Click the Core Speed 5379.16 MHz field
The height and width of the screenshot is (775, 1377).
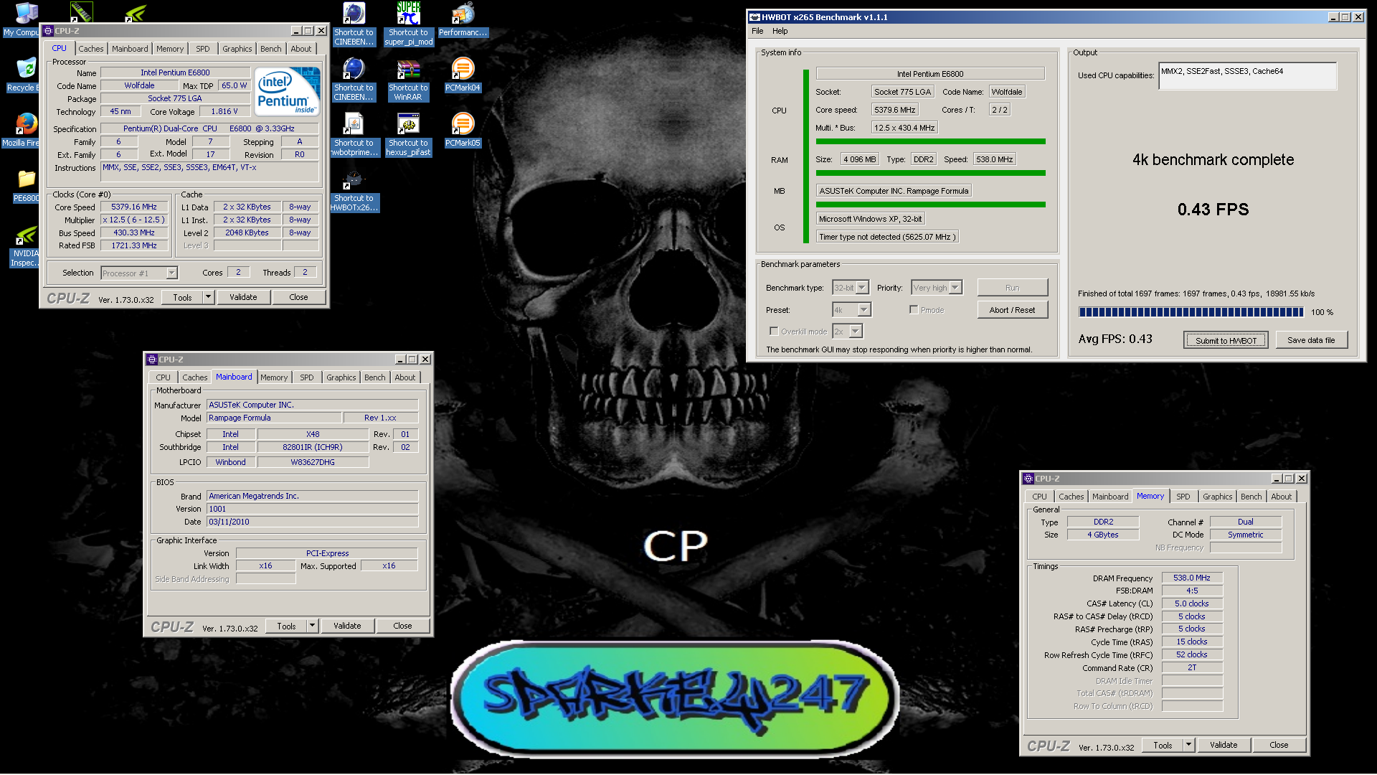tap(134, 207)
